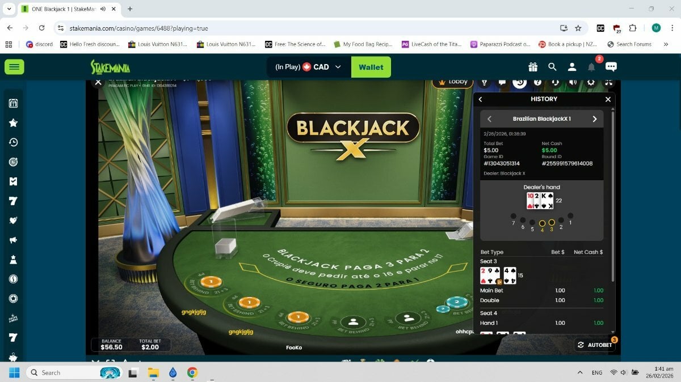681x382 pixels.
Task: Open notifications bell with red badge
Action: pos(591,67)
